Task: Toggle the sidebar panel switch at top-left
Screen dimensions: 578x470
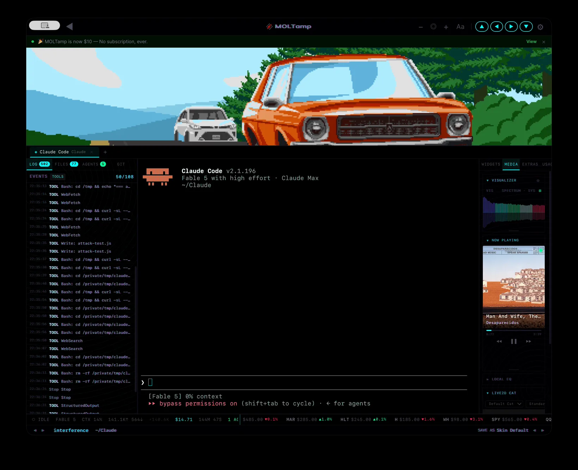Action: tap(45, 25)
